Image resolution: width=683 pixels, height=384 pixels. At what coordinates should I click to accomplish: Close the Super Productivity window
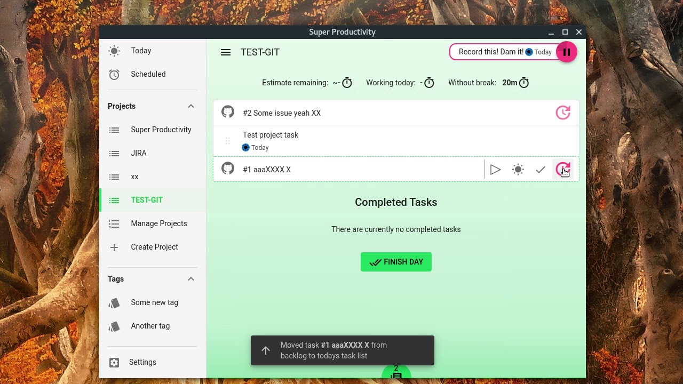[579, 32]
